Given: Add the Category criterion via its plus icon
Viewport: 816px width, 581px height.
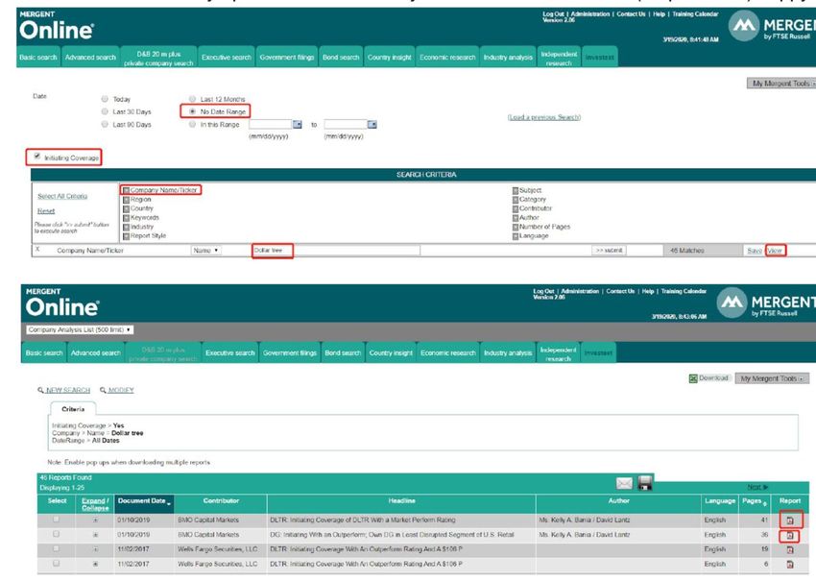Looking at the screenshot, I should 516,200.
